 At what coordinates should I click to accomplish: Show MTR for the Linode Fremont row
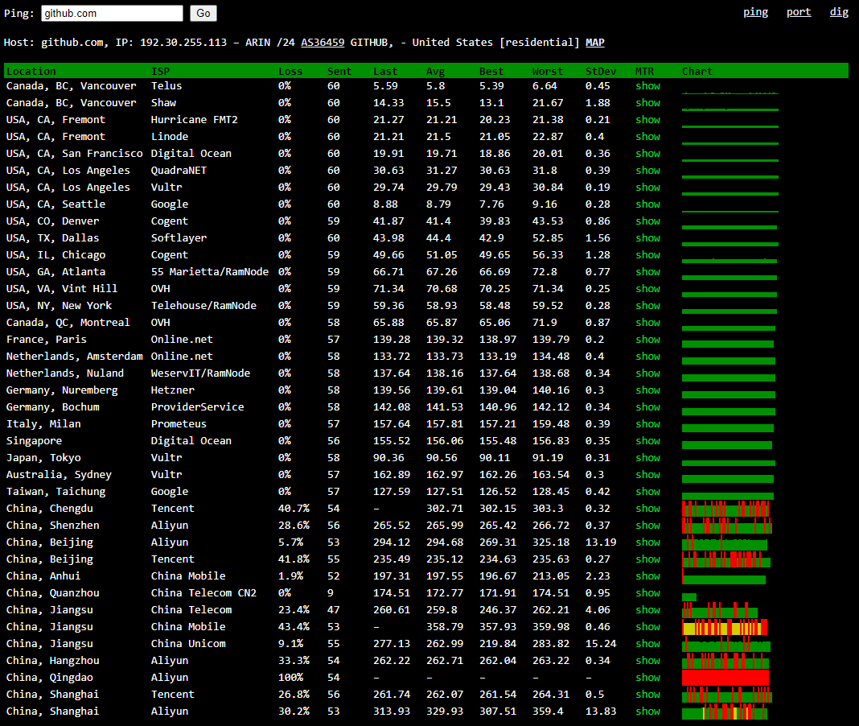pyautogui.click(x=647, y=137)
